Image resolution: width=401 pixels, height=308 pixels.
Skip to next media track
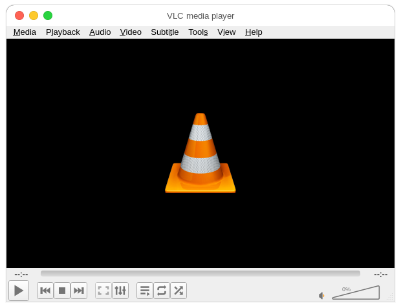(79, 291)
